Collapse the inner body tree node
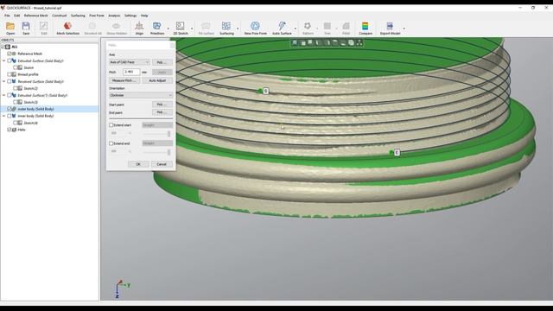The height and width of the screenshot is (311, 553). tap(4, 116)
